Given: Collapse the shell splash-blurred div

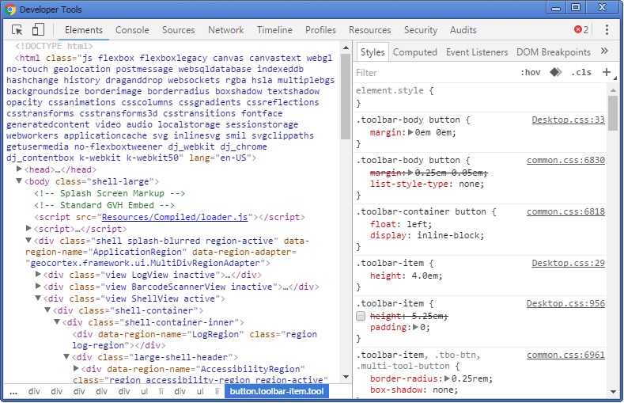Looking at the screenshot, I should pyautogui.click(x=28, y=241).
